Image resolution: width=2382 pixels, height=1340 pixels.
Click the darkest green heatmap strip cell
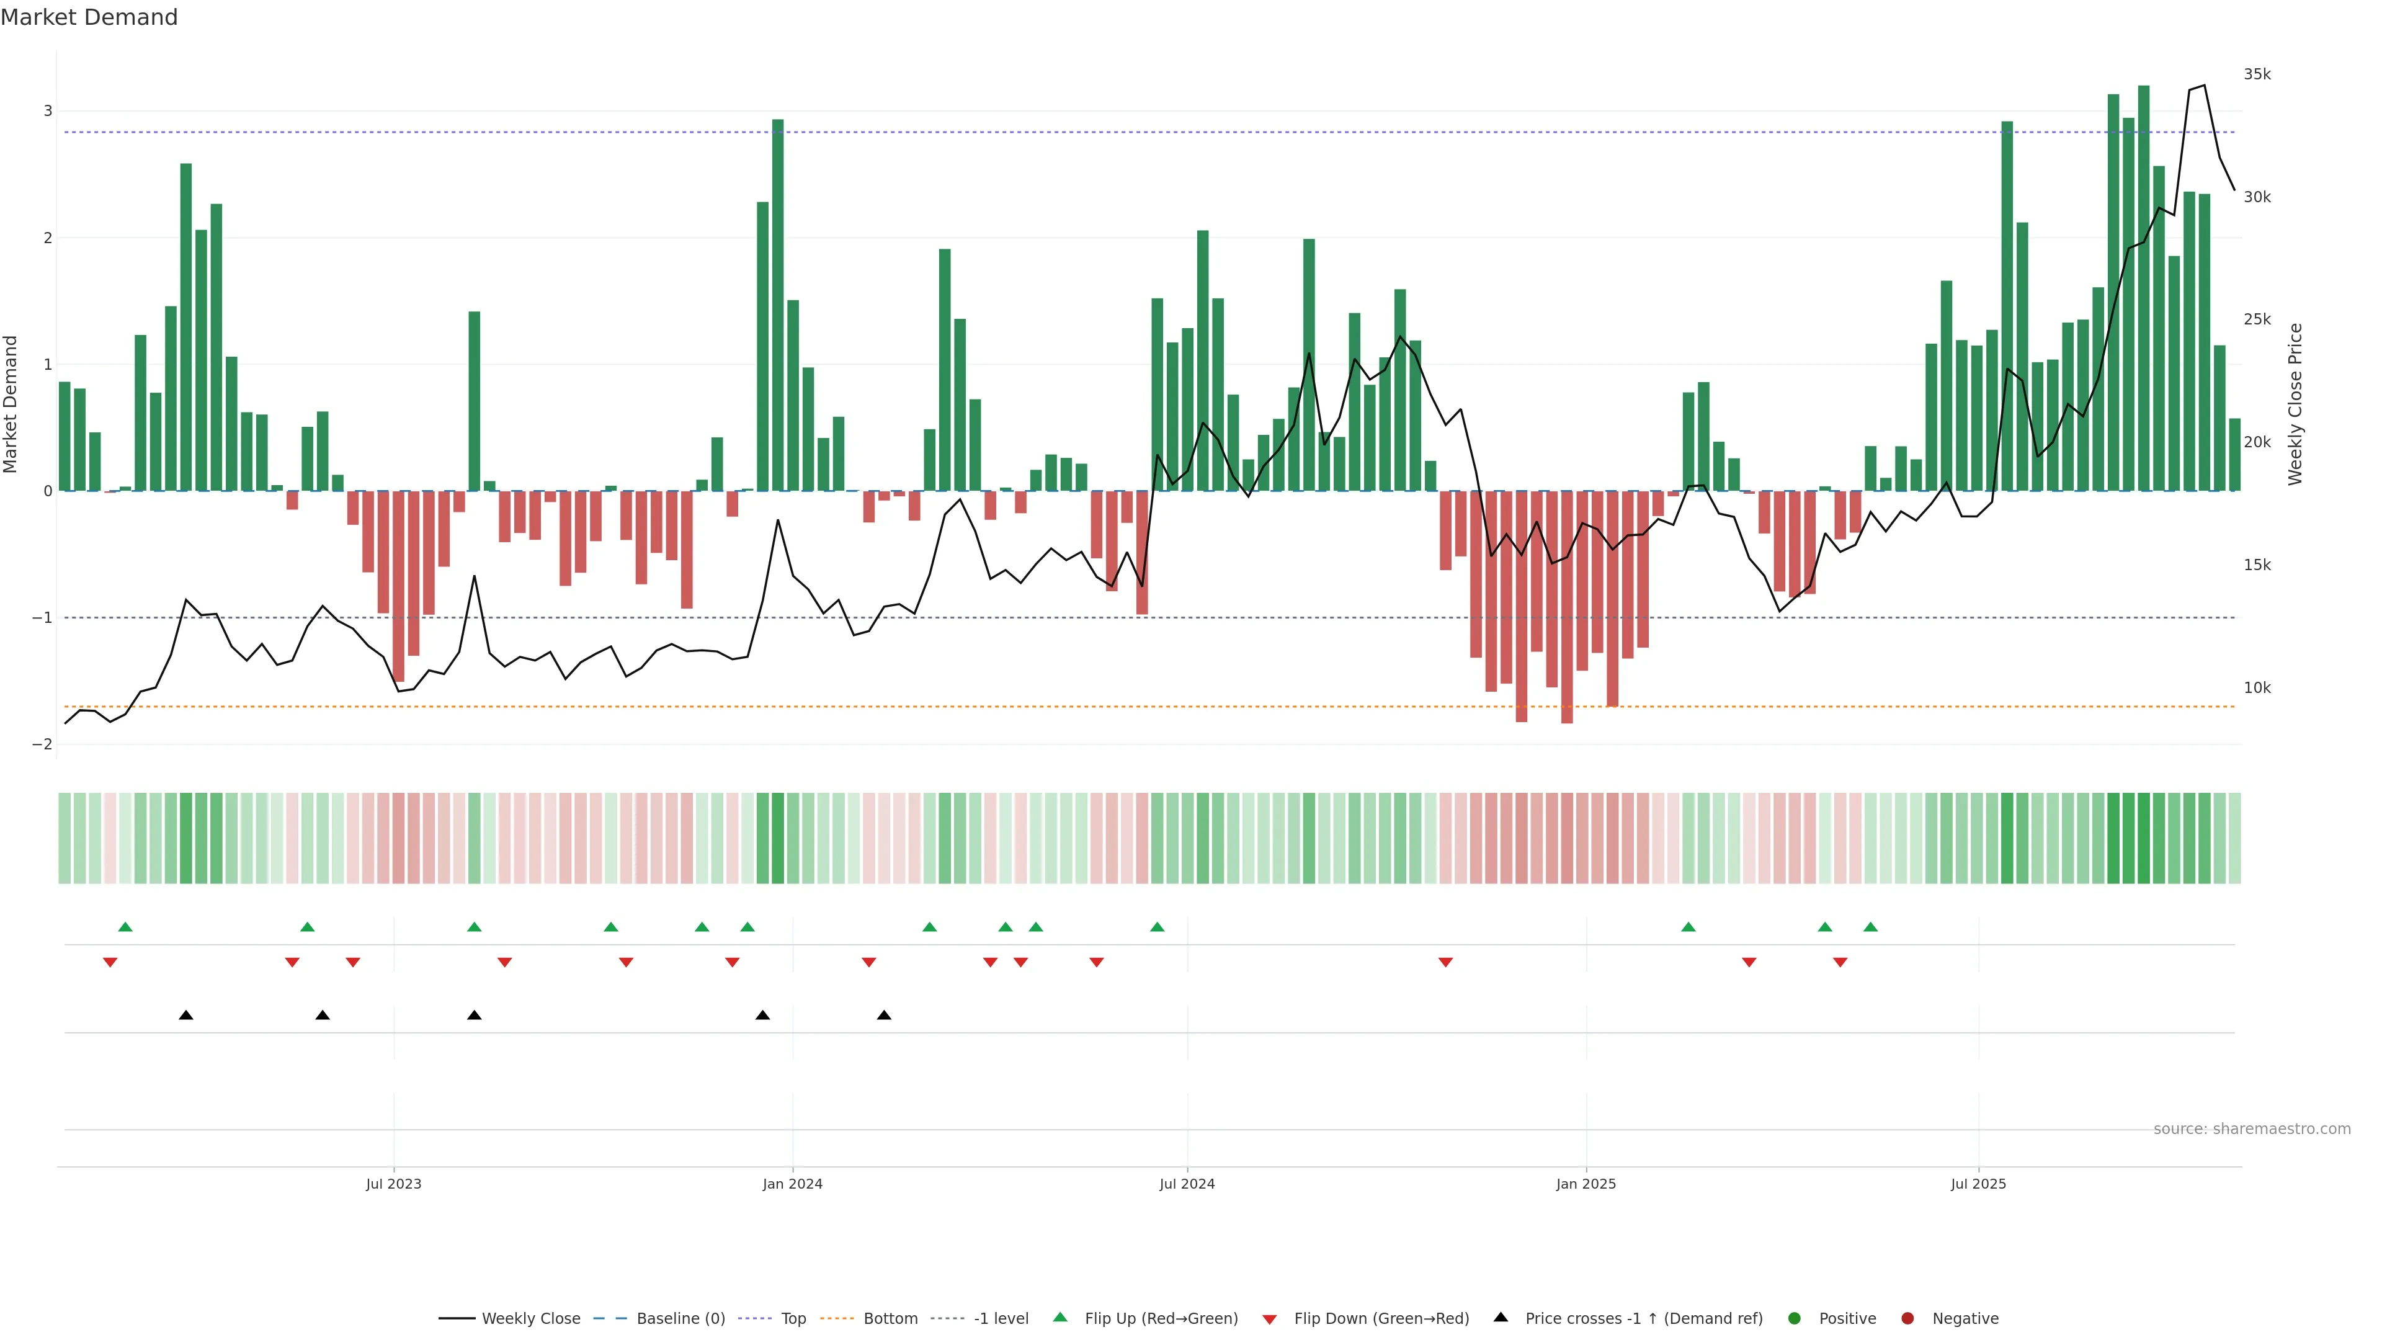2143,838
